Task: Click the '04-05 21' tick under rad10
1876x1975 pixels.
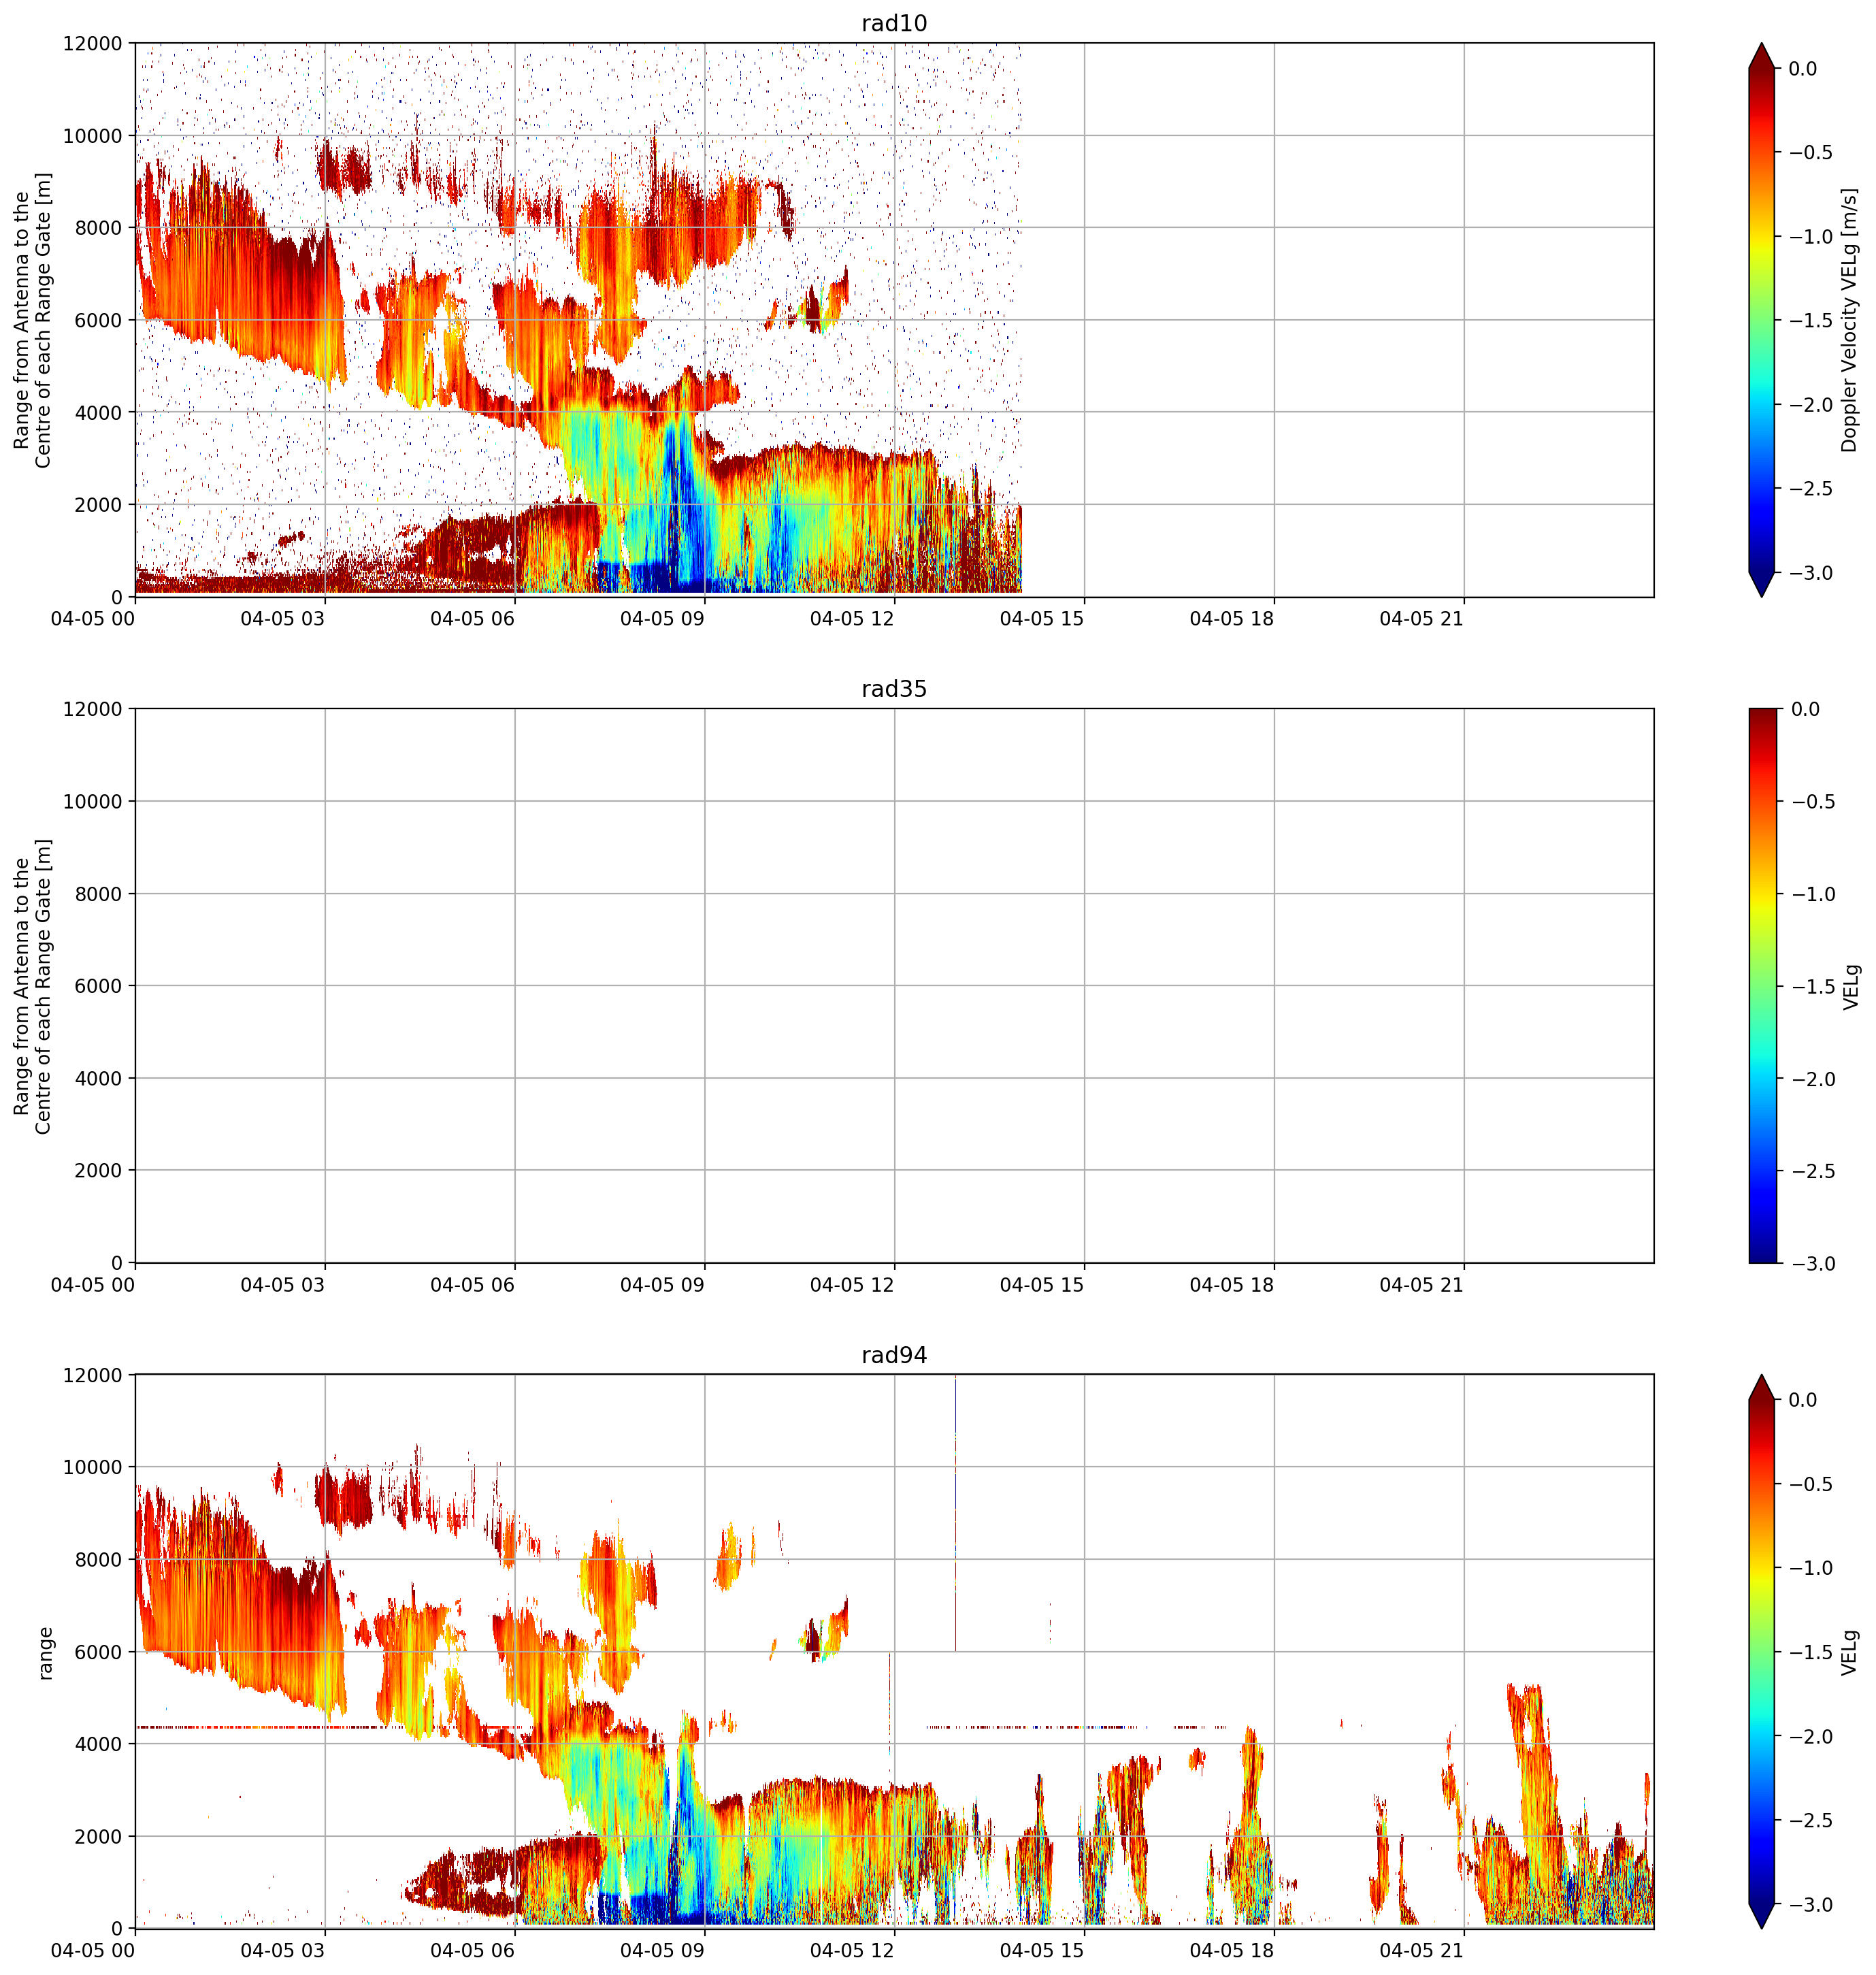Action: [x=1422, y=619]
